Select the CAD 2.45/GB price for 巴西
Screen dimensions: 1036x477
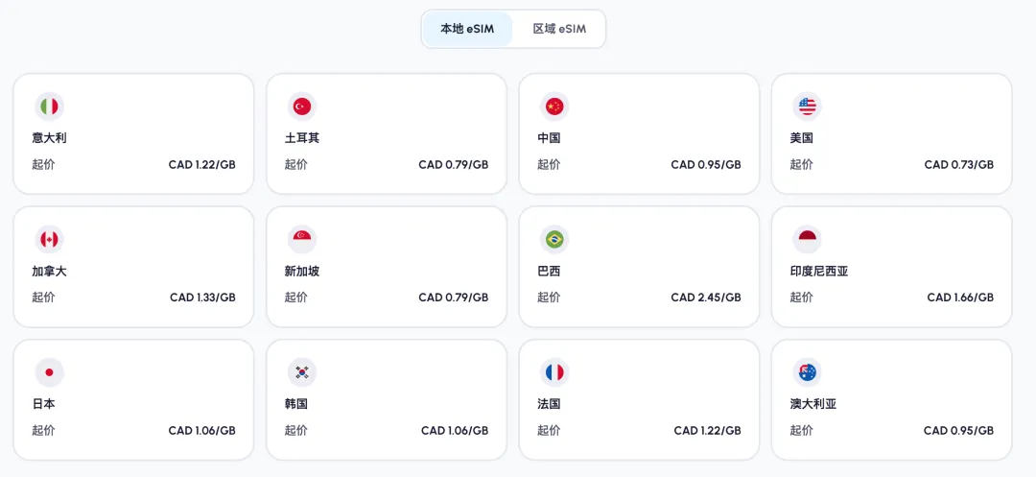[705, 298]
